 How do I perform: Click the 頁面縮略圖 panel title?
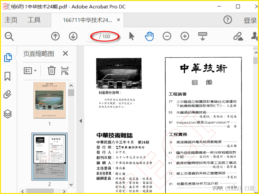(x=39, y=54)
